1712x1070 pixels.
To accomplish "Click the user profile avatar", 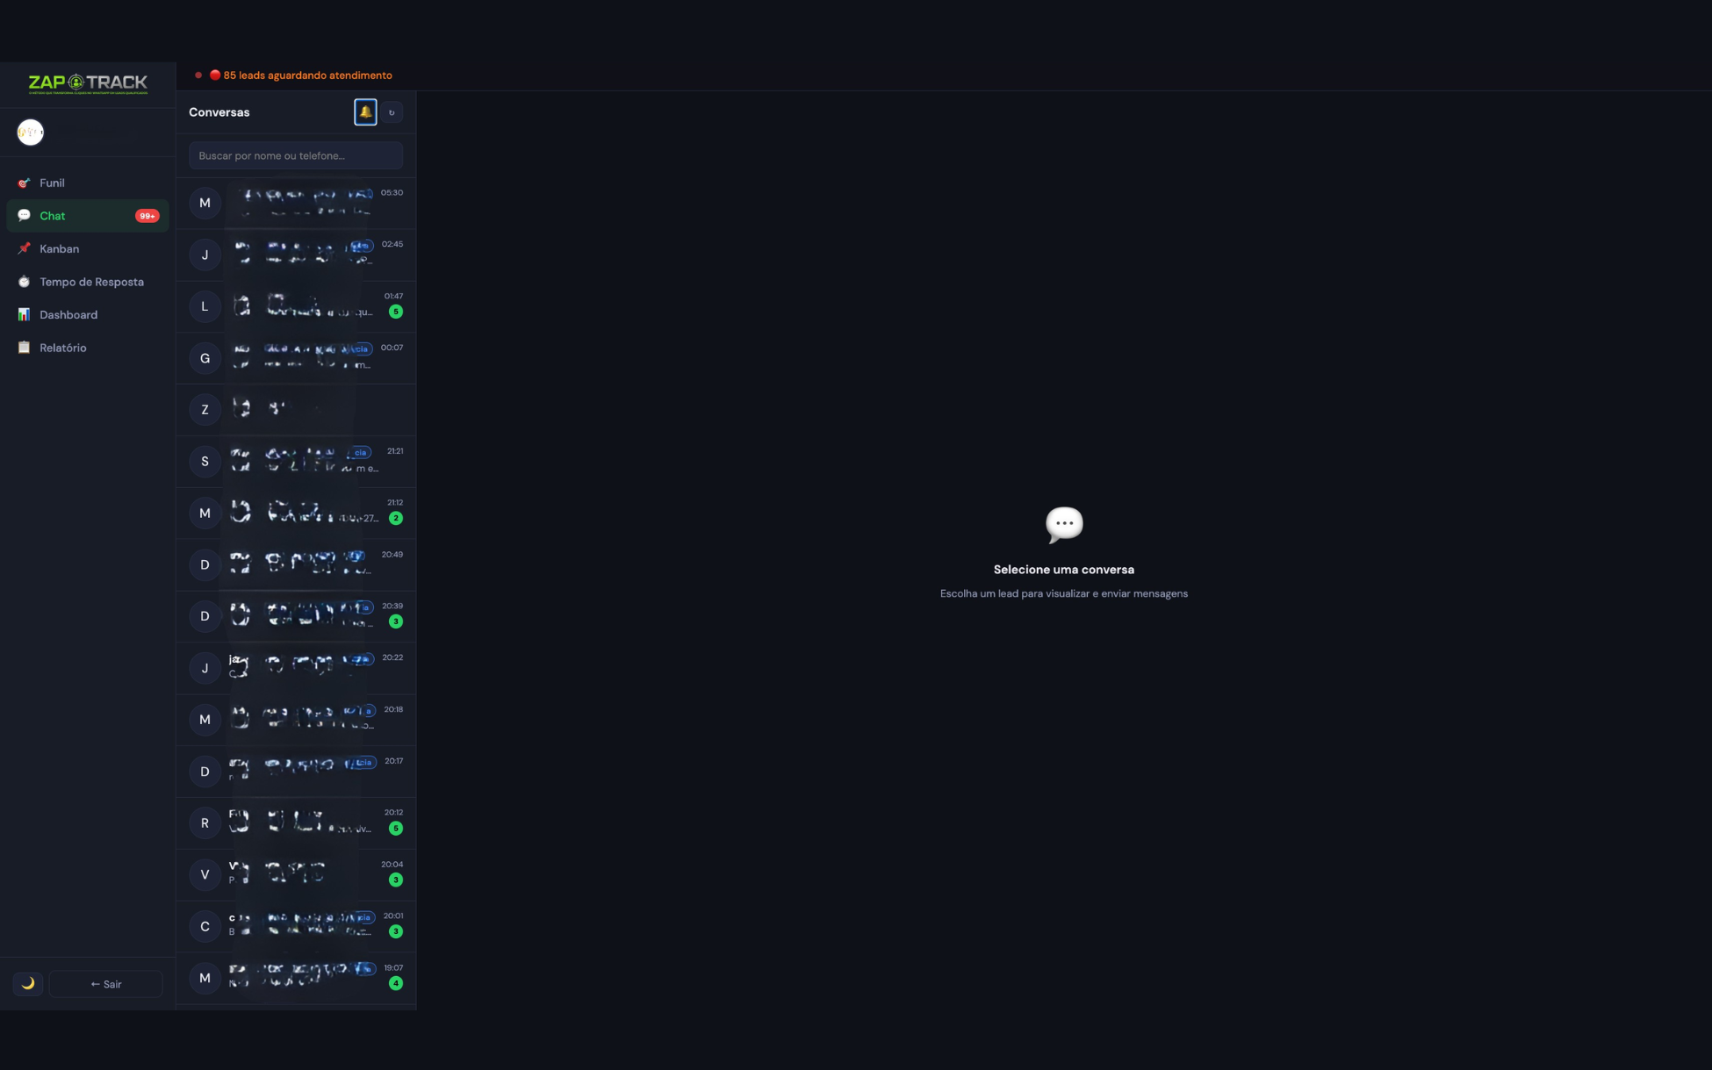I will [31, 133].
